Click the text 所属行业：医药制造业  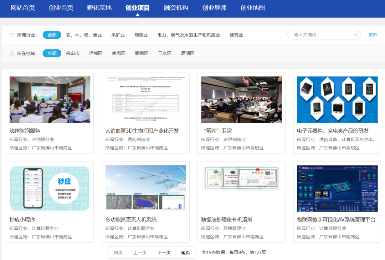click(x=127, y=139)
